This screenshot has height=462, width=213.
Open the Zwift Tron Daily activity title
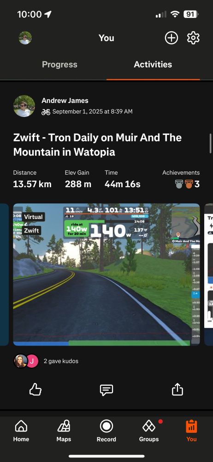[x=97, y=145]
